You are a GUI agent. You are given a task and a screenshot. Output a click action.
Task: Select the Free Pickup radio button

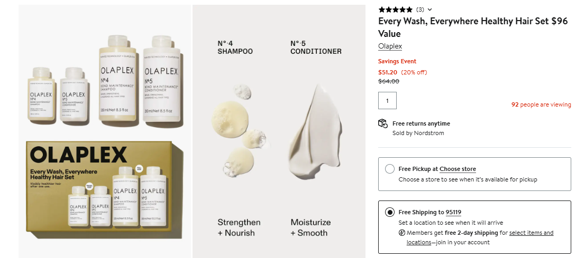(390, 169)
